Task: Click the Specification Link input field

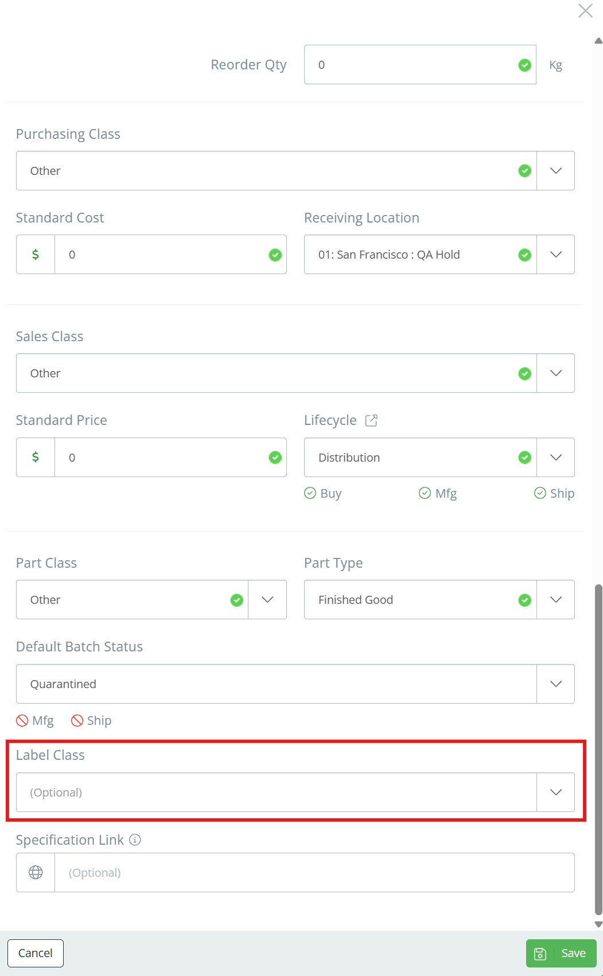Action: click(x=314, y=872)
